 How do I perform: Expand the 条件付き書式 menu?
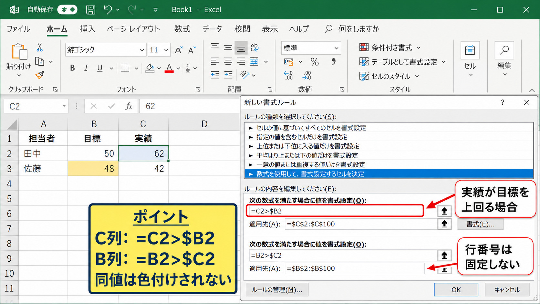coord(419,48)
